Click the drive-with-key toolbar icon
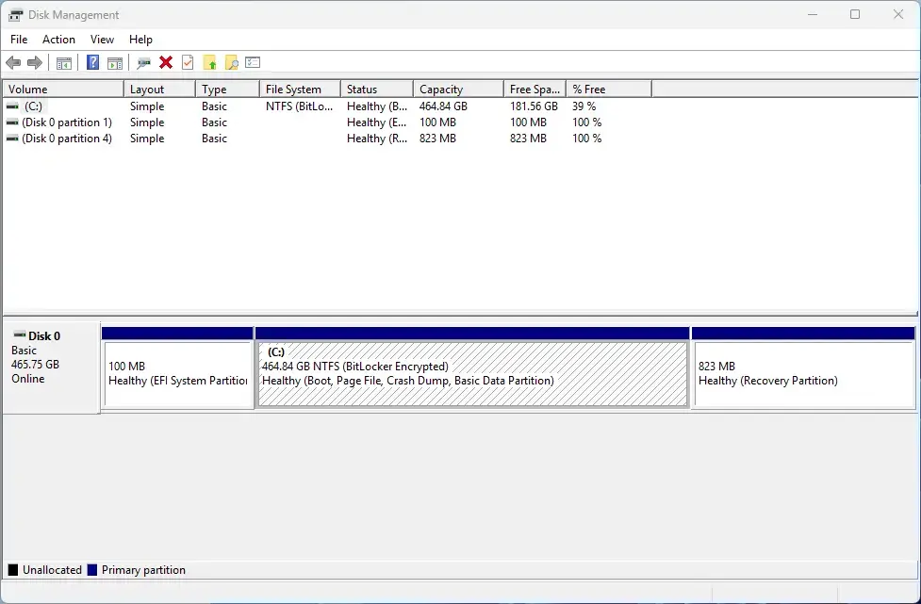 (143, 63)
